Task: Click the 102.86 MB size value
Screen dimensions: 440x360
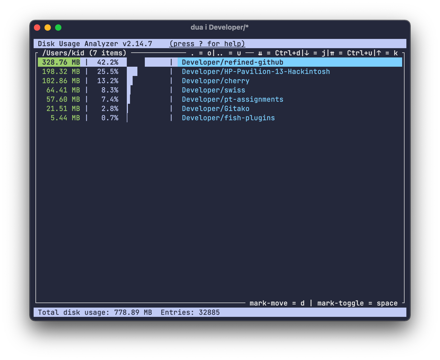Action: coord(61,81)
